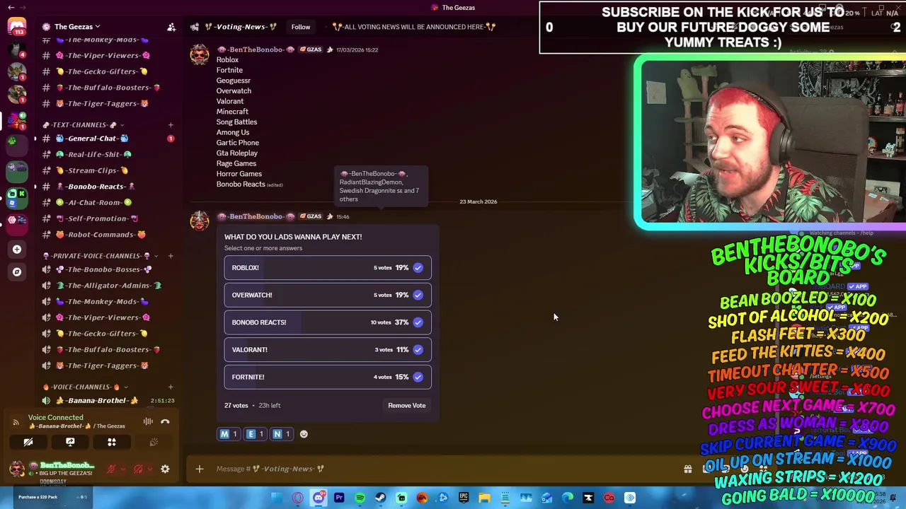Image resolution: width=906 pixels, height=509 pixels.
Task: Toggle the BONOBO REACTS! poll checkbox
Action: click(418, 322)
